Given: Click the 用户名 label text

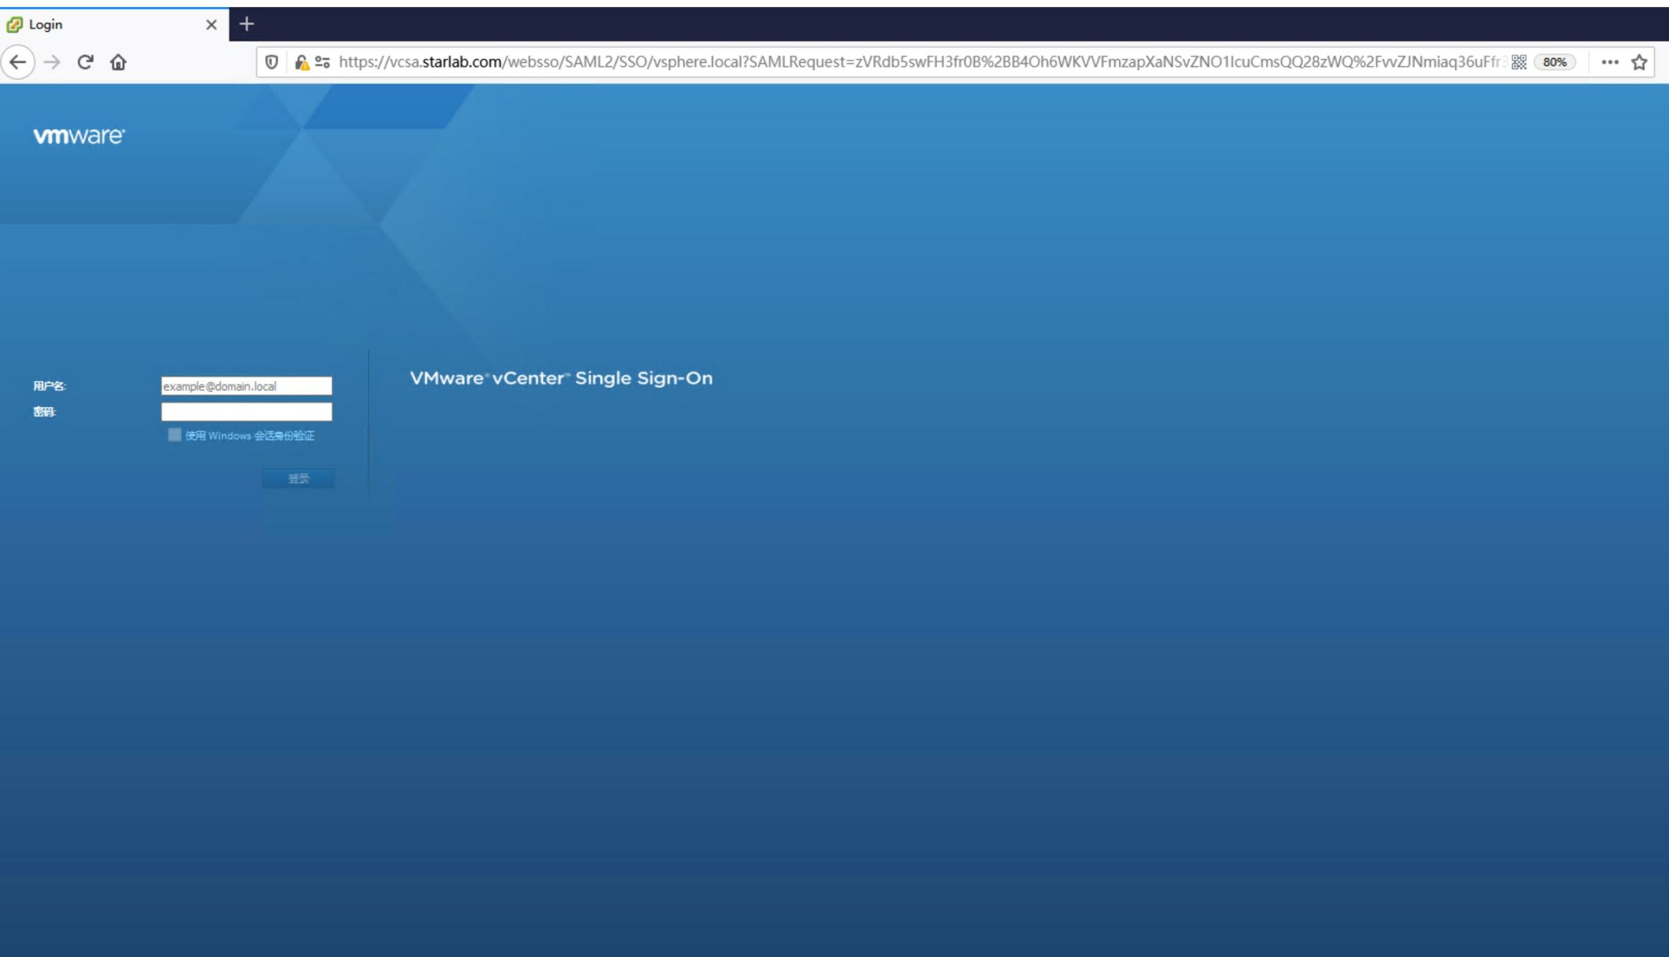Looking at the screenshot, I should pyautogui.click(x=50, y=386).
